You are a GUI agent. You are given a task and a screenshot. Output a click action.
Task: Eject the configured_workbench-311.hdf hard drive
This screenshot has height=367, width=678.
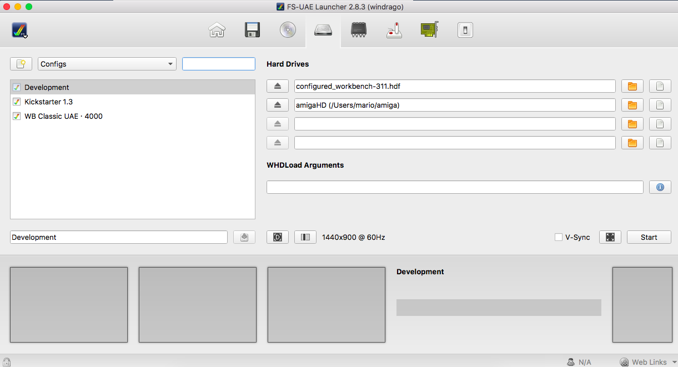[278, 86]
